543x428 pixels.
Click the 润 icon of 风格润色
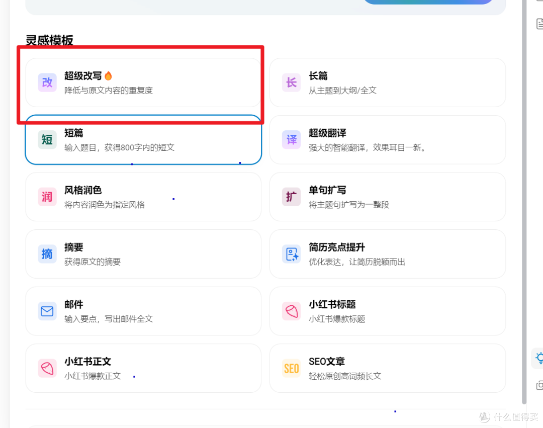click(47, 197)
